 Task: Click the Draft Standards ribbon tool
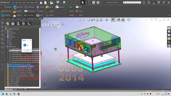click(6, 7)
